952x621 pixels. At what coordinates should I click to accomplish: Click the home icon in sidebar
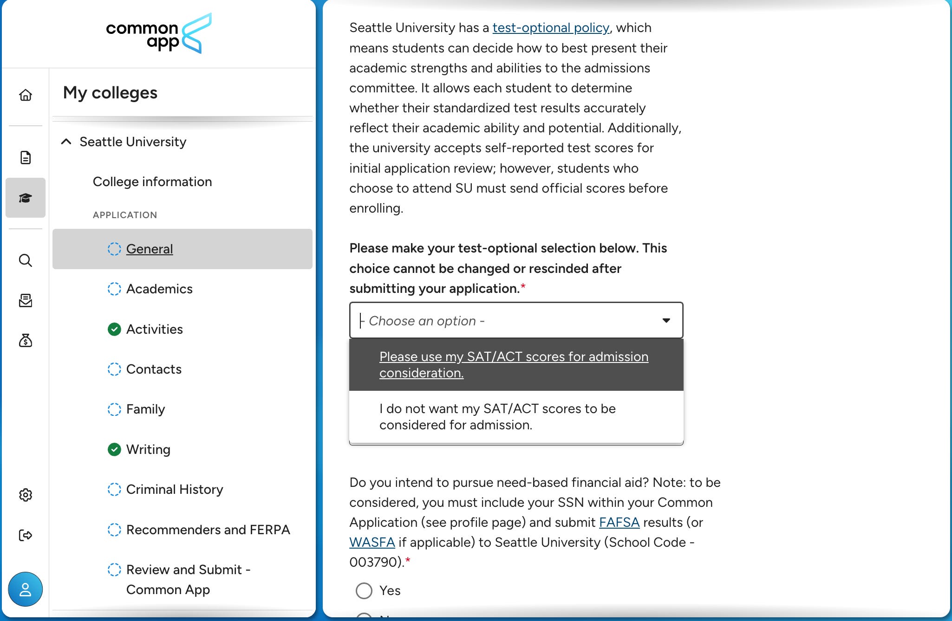coord(26,95)
